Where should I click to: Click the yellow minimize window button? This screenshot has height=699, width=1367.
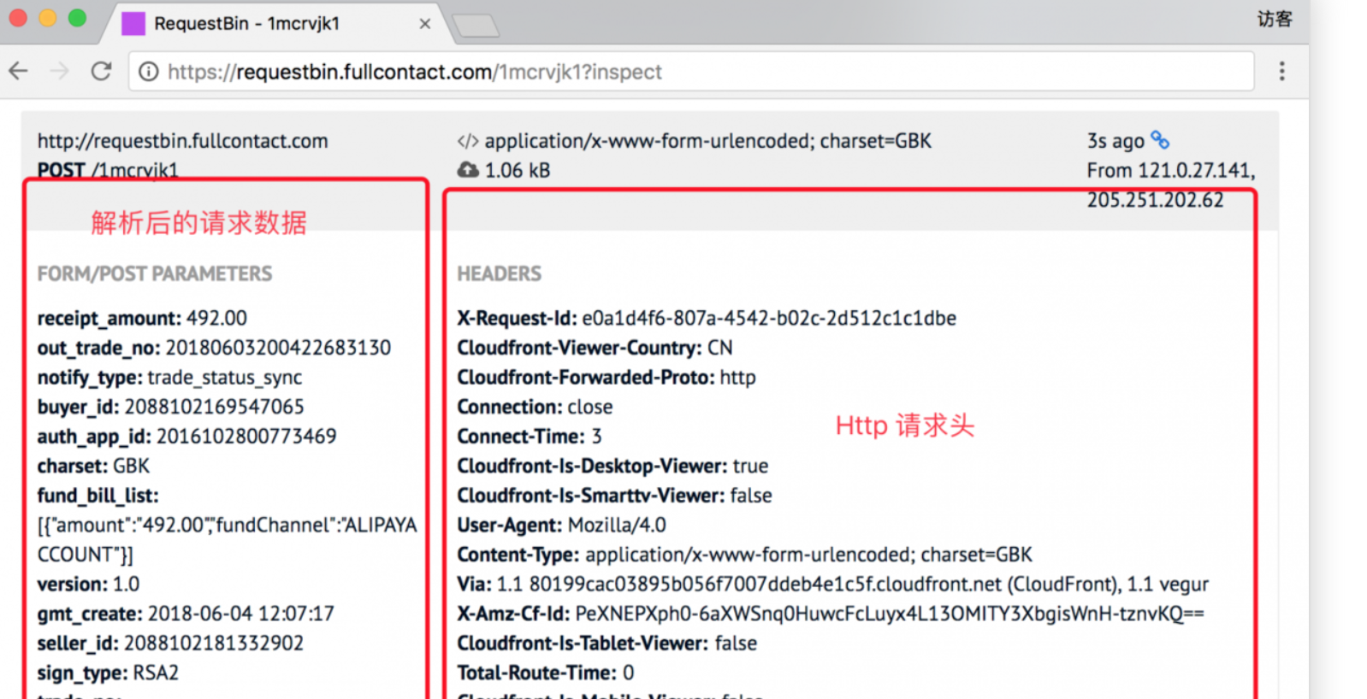(48, 18)
